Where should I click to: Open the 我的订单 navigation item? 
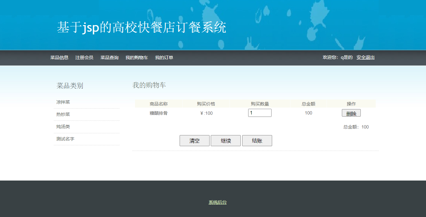pyautogui.click(x=164, y=58)
